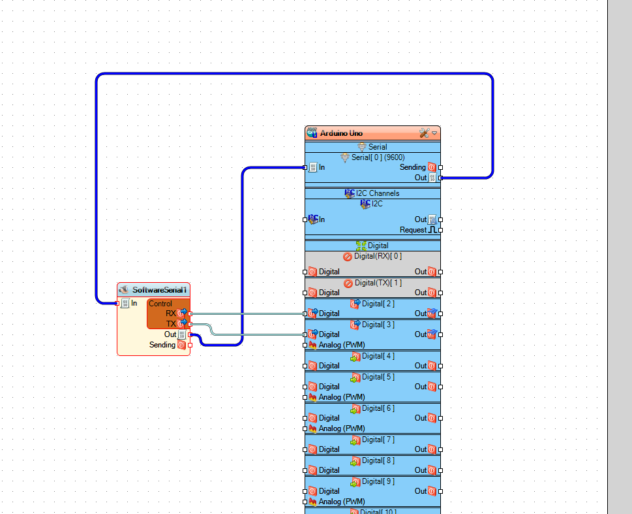
Task: Click the Sending pin icon on Serial[0]
Action: click(432, 167)
